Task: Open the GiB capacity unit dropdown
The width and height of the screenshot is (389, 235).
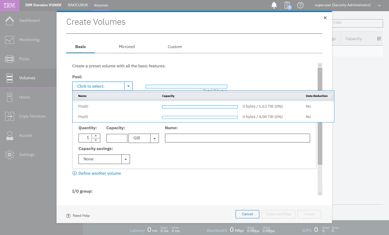Action: point(155,138)
